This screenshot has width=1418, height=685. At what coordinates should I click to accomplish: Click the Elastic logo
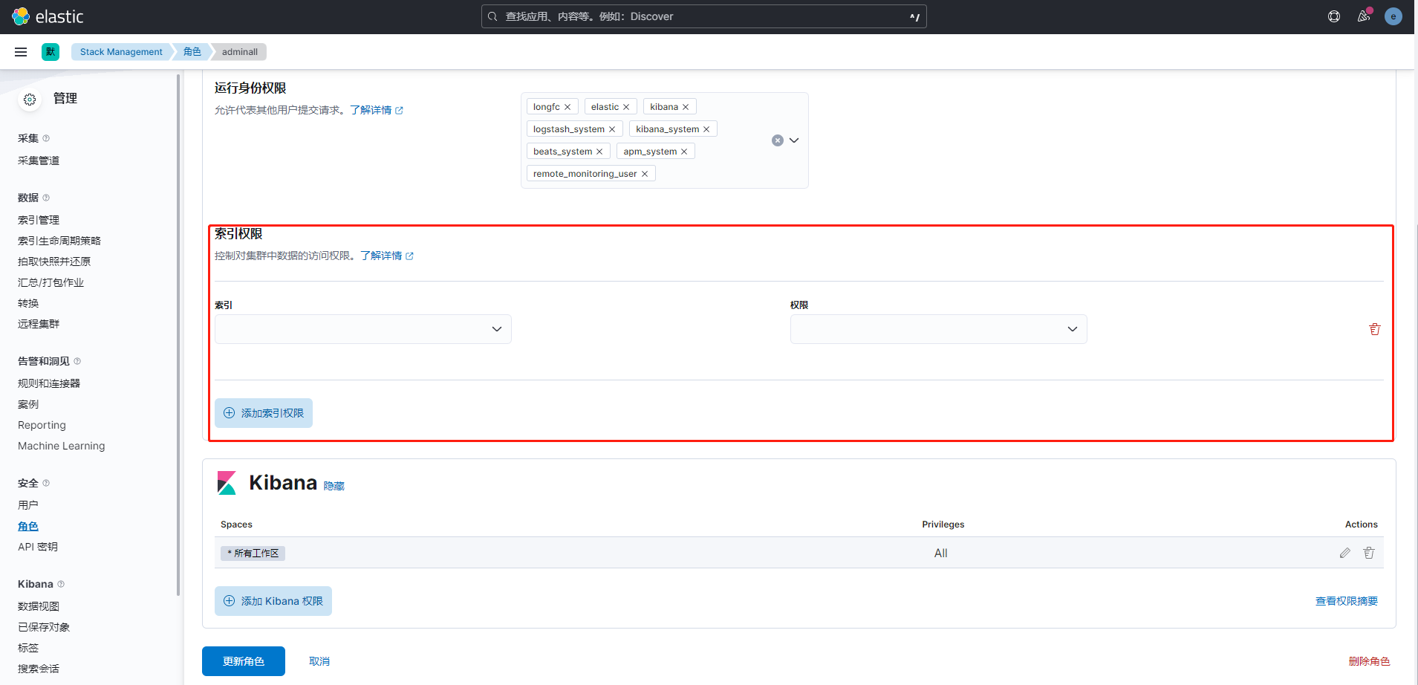coord(48,16)
